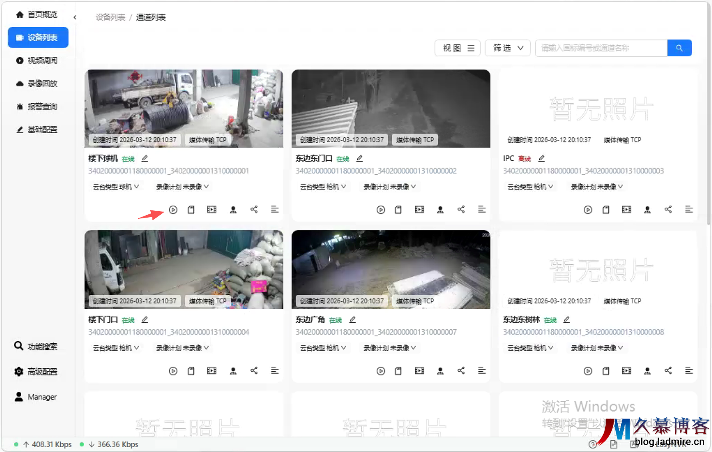Screen dimensions: 712x452
Task: Click the blue search magnifier button
Action: pyautogui.click(x=679, y=48)
